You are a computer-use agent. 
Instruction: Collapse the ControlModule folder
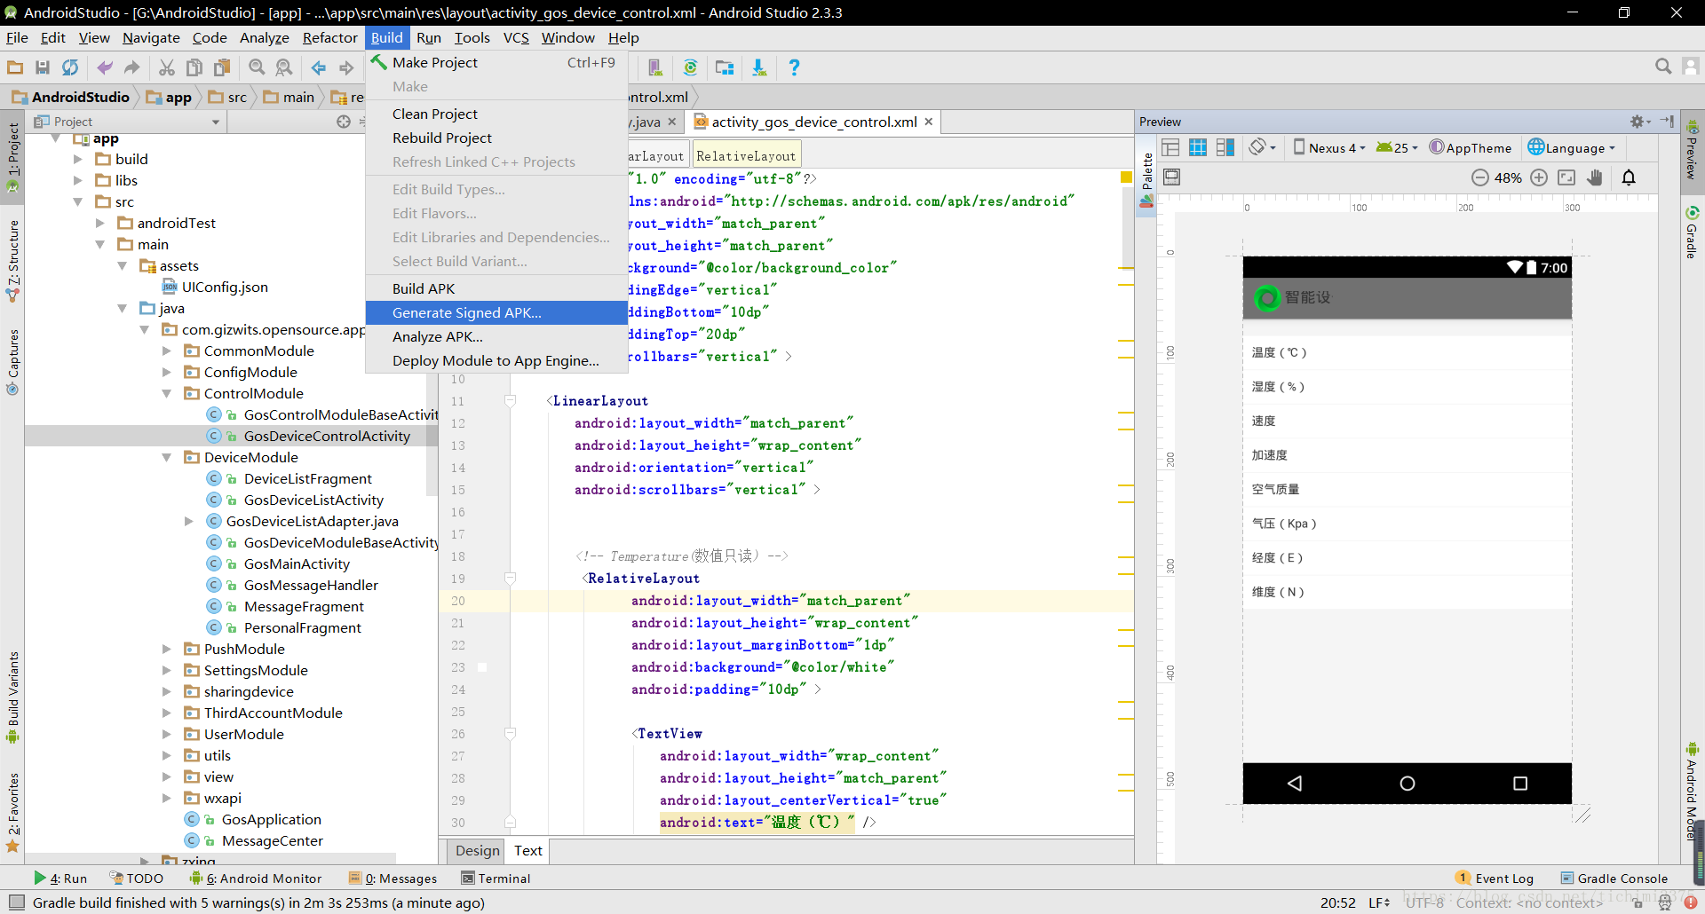point(167,393)
